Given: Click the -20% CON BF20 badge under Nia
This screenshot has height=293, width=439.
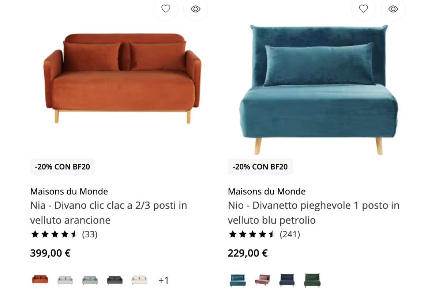Looking at the screenshot, I should click(62, 167).
